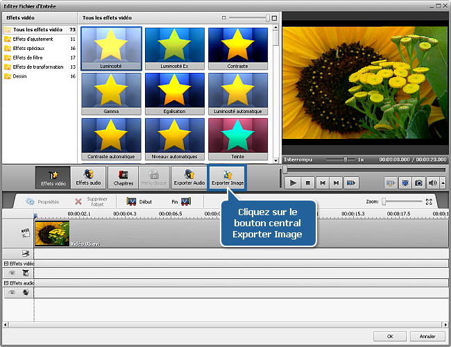The width and height of the screenshot is (451, 347).
Task: Toggle visibility eye of Effets audio track
Action: (12, 293)
